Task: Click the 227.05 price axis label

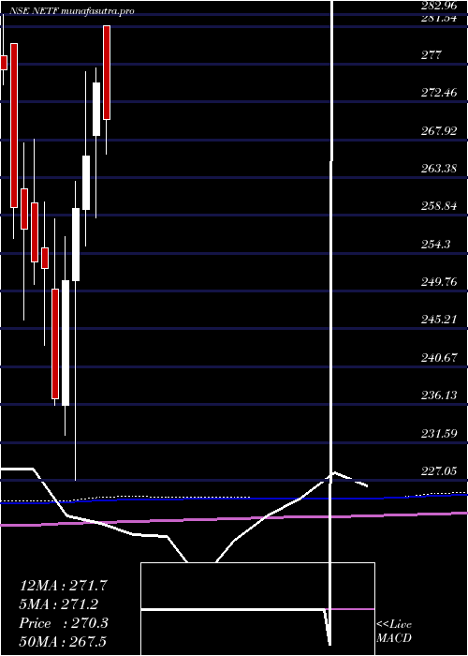Action: coord(439,471)
